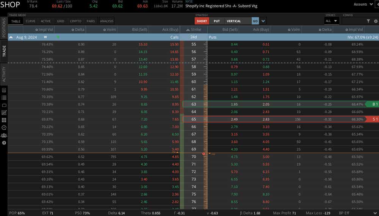Click put ask 2.83 at strike 65

click(x=266, y=119)
